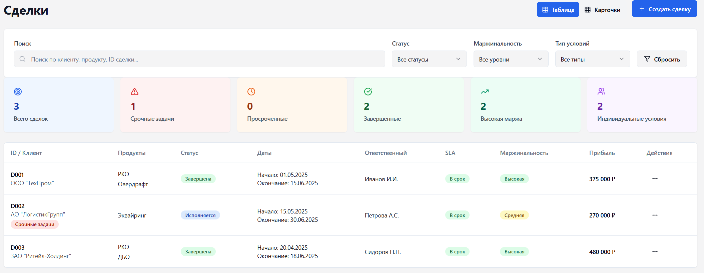The height and width of the screenshot is (273, 704).
Task: Open actions menu for deal D001
Action: pos(655,179)
